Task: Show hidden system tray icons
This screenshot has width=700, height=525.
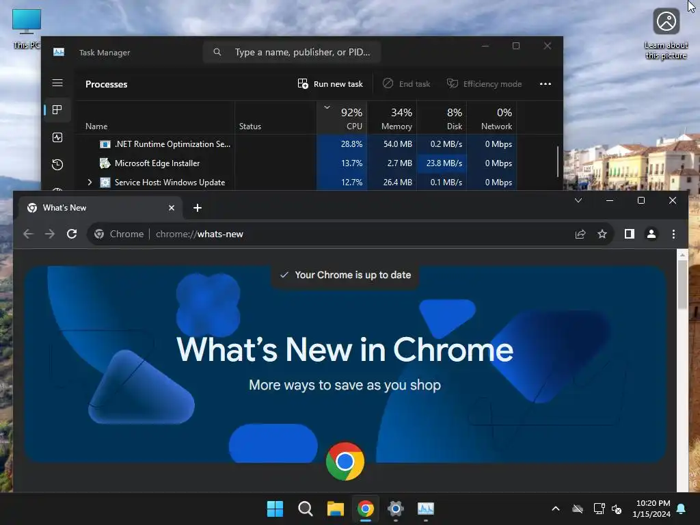Action: coord(555,509)
